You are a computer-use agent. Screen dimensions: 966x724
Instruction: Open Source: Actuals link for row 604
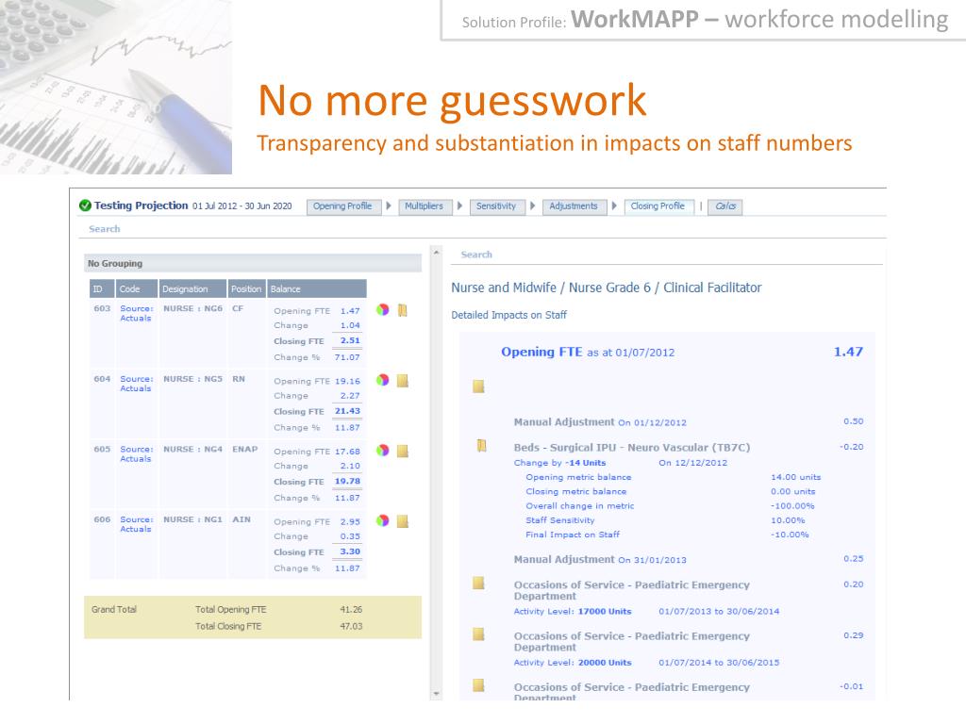[x=136, y=384]
